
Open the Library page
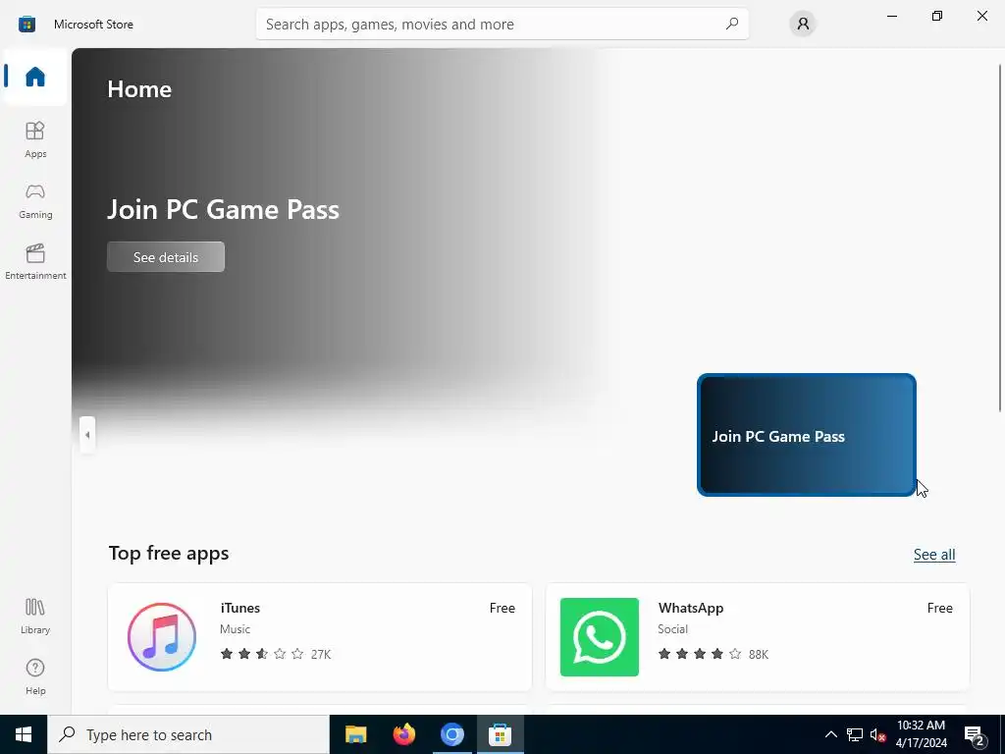(x=35, y=616)
